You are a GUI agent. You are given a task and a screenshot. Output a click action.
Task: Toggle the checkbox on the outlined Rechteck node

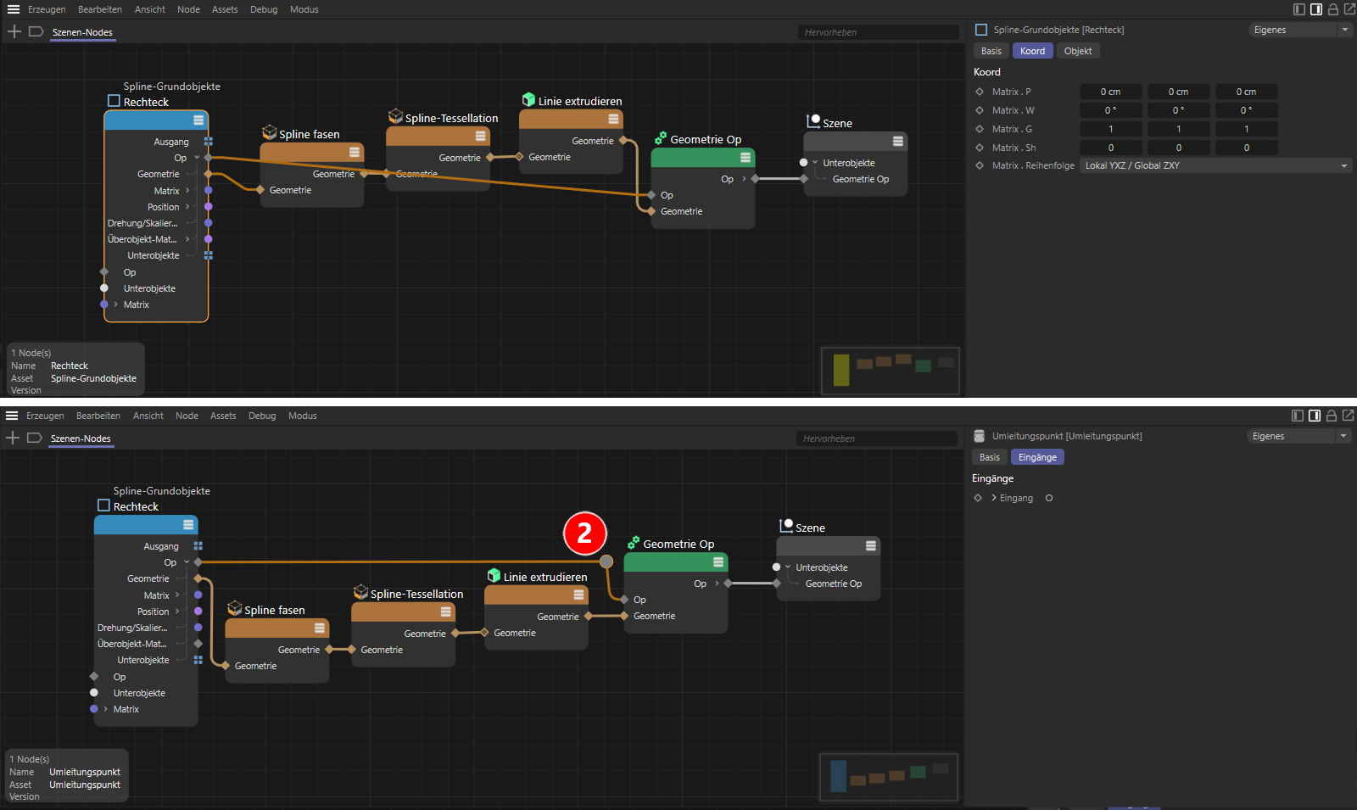[114, 101]
